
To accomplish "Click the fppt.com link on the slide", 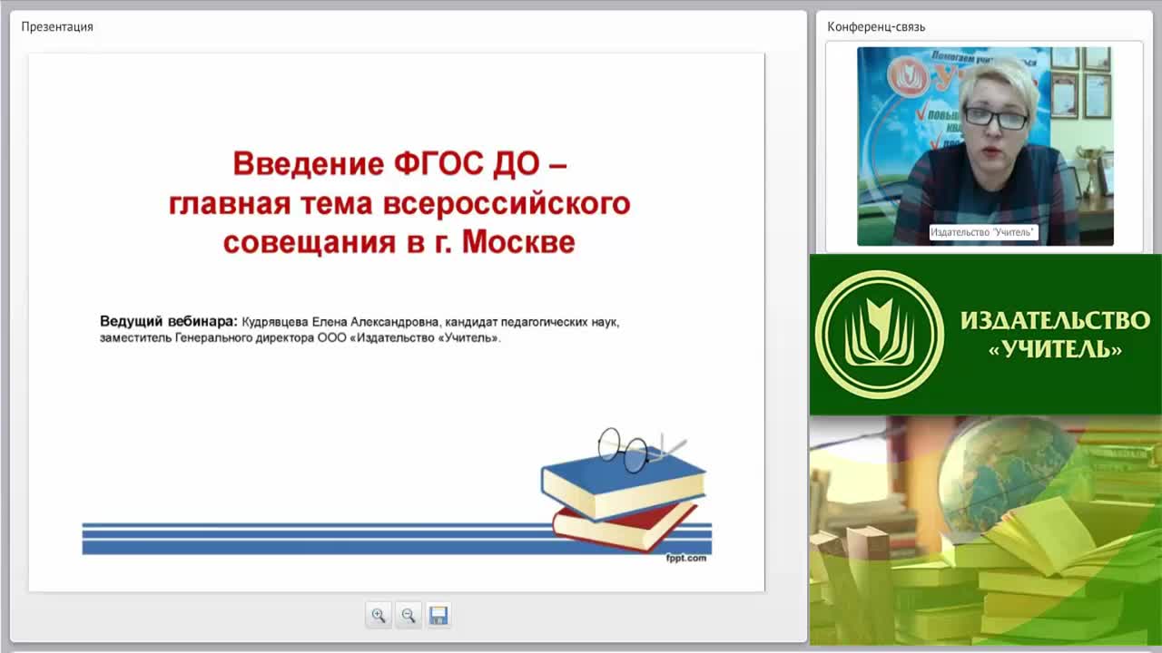I will pos(686,558).
